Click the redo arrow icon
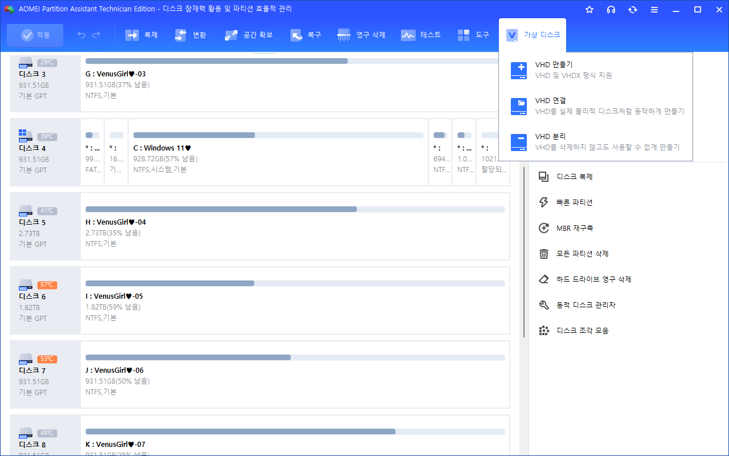This screenshot has height=456, width=729. (96, 35)
